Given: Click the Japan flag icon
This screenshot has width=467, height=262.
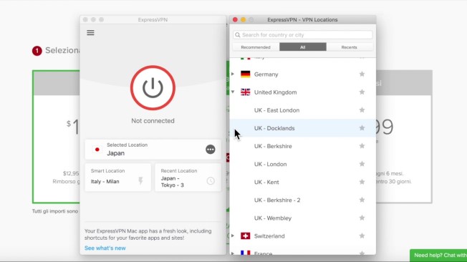Looking at the screenshot, I should tap(97, 150).
